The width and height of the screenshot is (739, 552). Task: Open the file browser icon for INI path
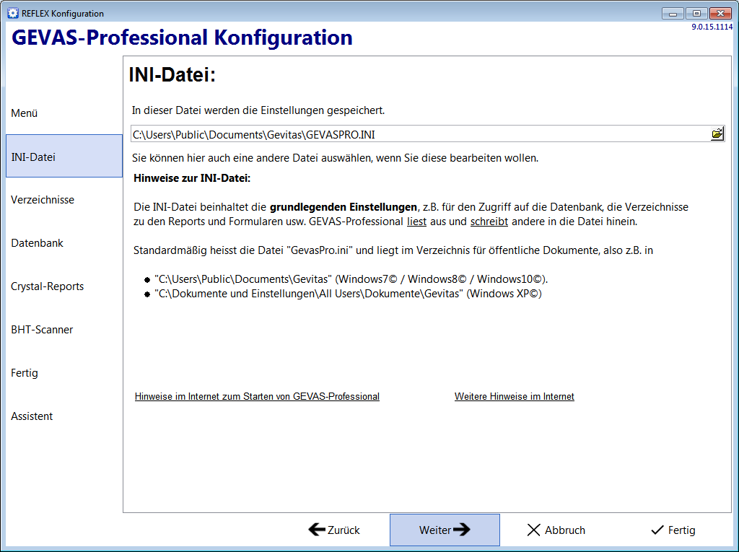pyautogui.click(x=717, y=134)
